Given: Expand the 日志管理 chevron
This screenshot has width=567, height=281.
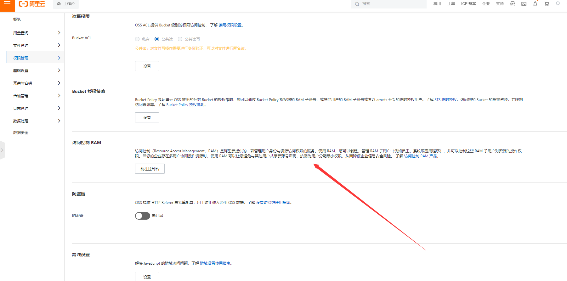Looking at the screenshot, I should (59, 108).
